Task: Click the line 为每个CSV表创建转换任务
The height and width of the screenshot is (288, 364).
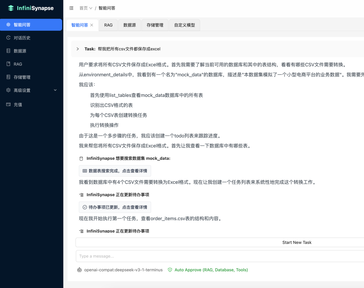Action: (119, 115)
